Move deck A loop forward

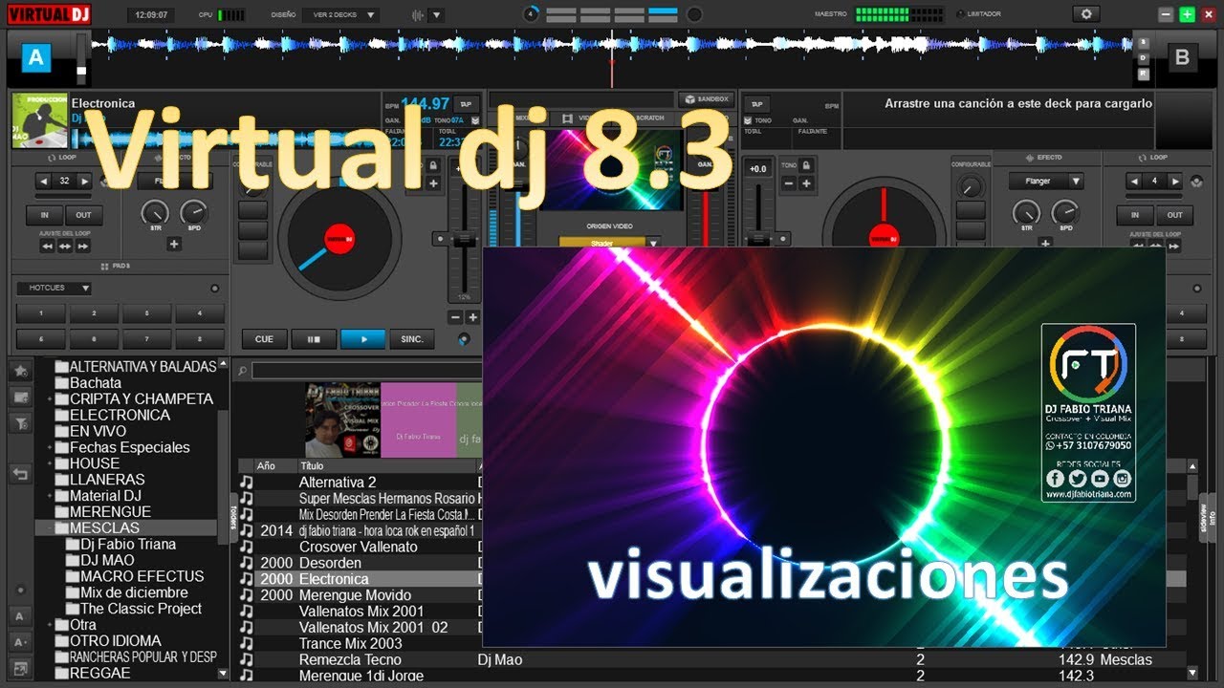coord(83,246)
